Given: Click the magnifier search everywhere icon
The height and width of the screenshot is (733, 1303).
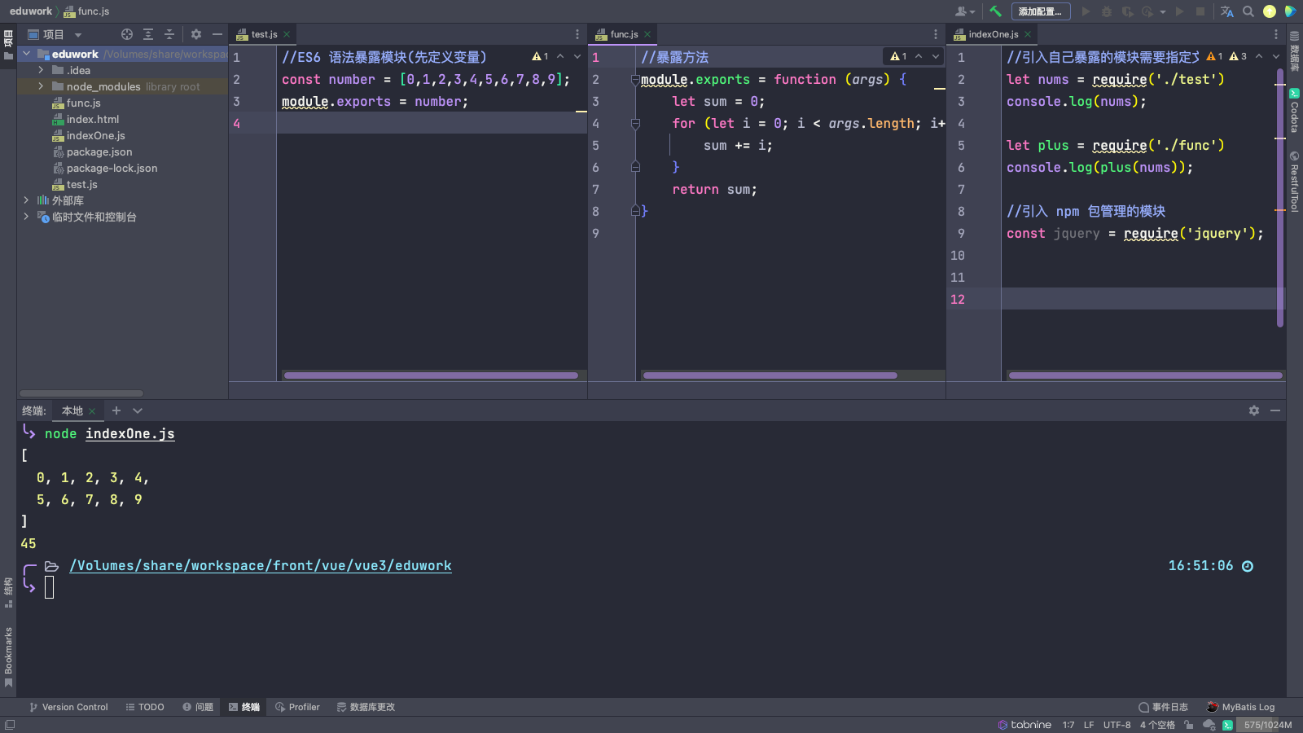Looking at the screenshot, I should (1248, 11).
